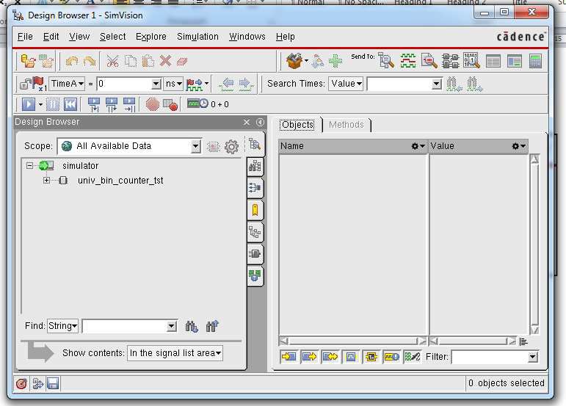The width and height of the screenshot is (566, 406).
Task: Toggle the second signal filter below Name list
Action: click(309, 357)
